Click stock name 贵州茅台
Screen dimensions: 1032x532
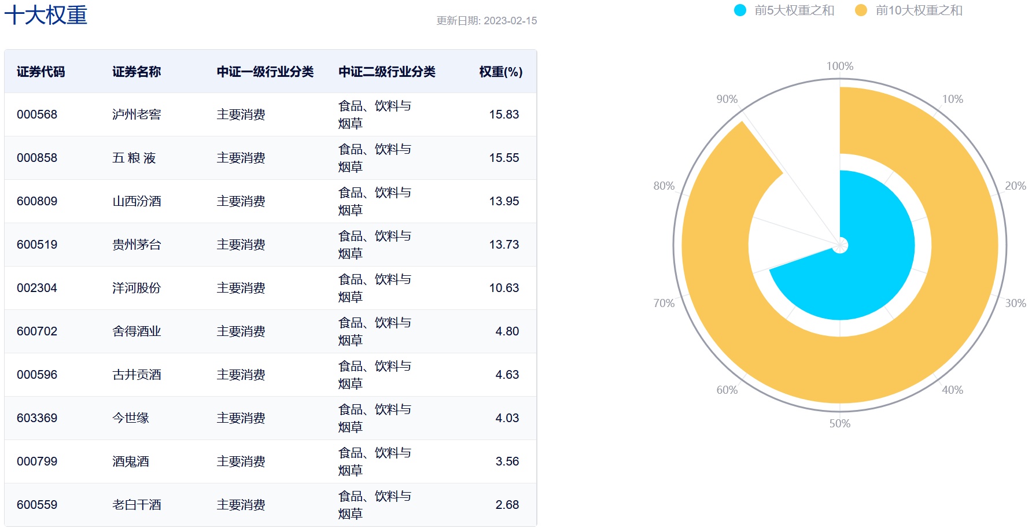click(137, 245)
